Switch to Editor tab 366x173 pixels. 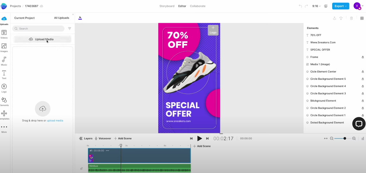click(182, 6)
